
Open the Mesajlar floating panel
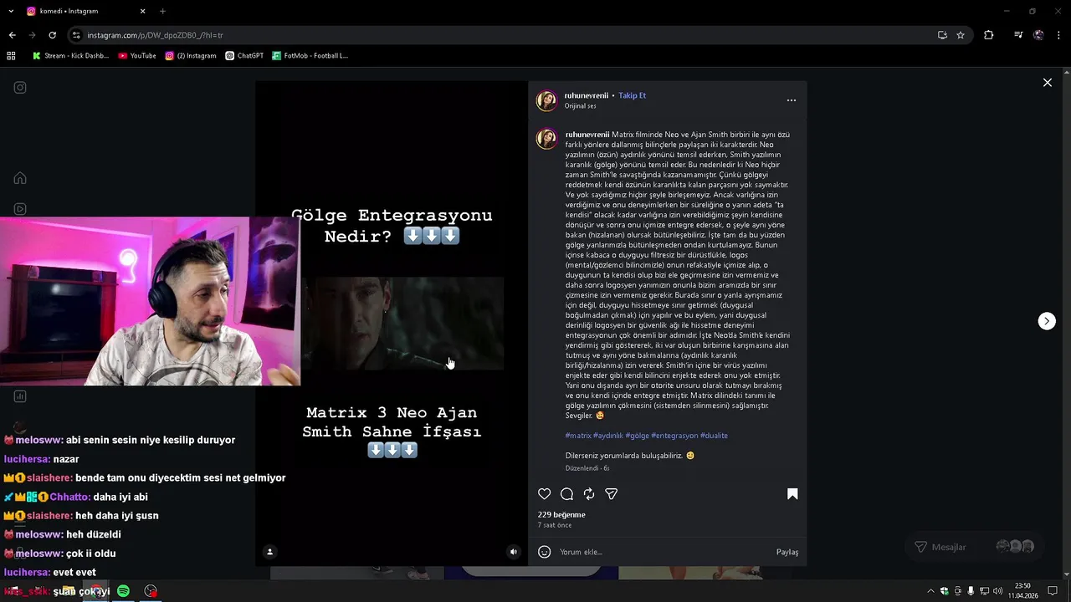tap(975, 547)
